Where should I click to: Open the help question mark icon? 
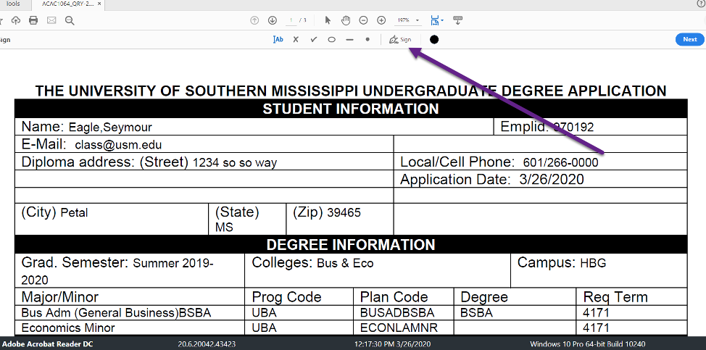point(701,4)
